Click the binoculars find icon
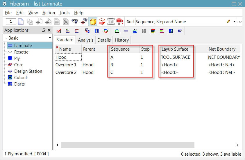245x160 pixels. click(x=75, y=22)
